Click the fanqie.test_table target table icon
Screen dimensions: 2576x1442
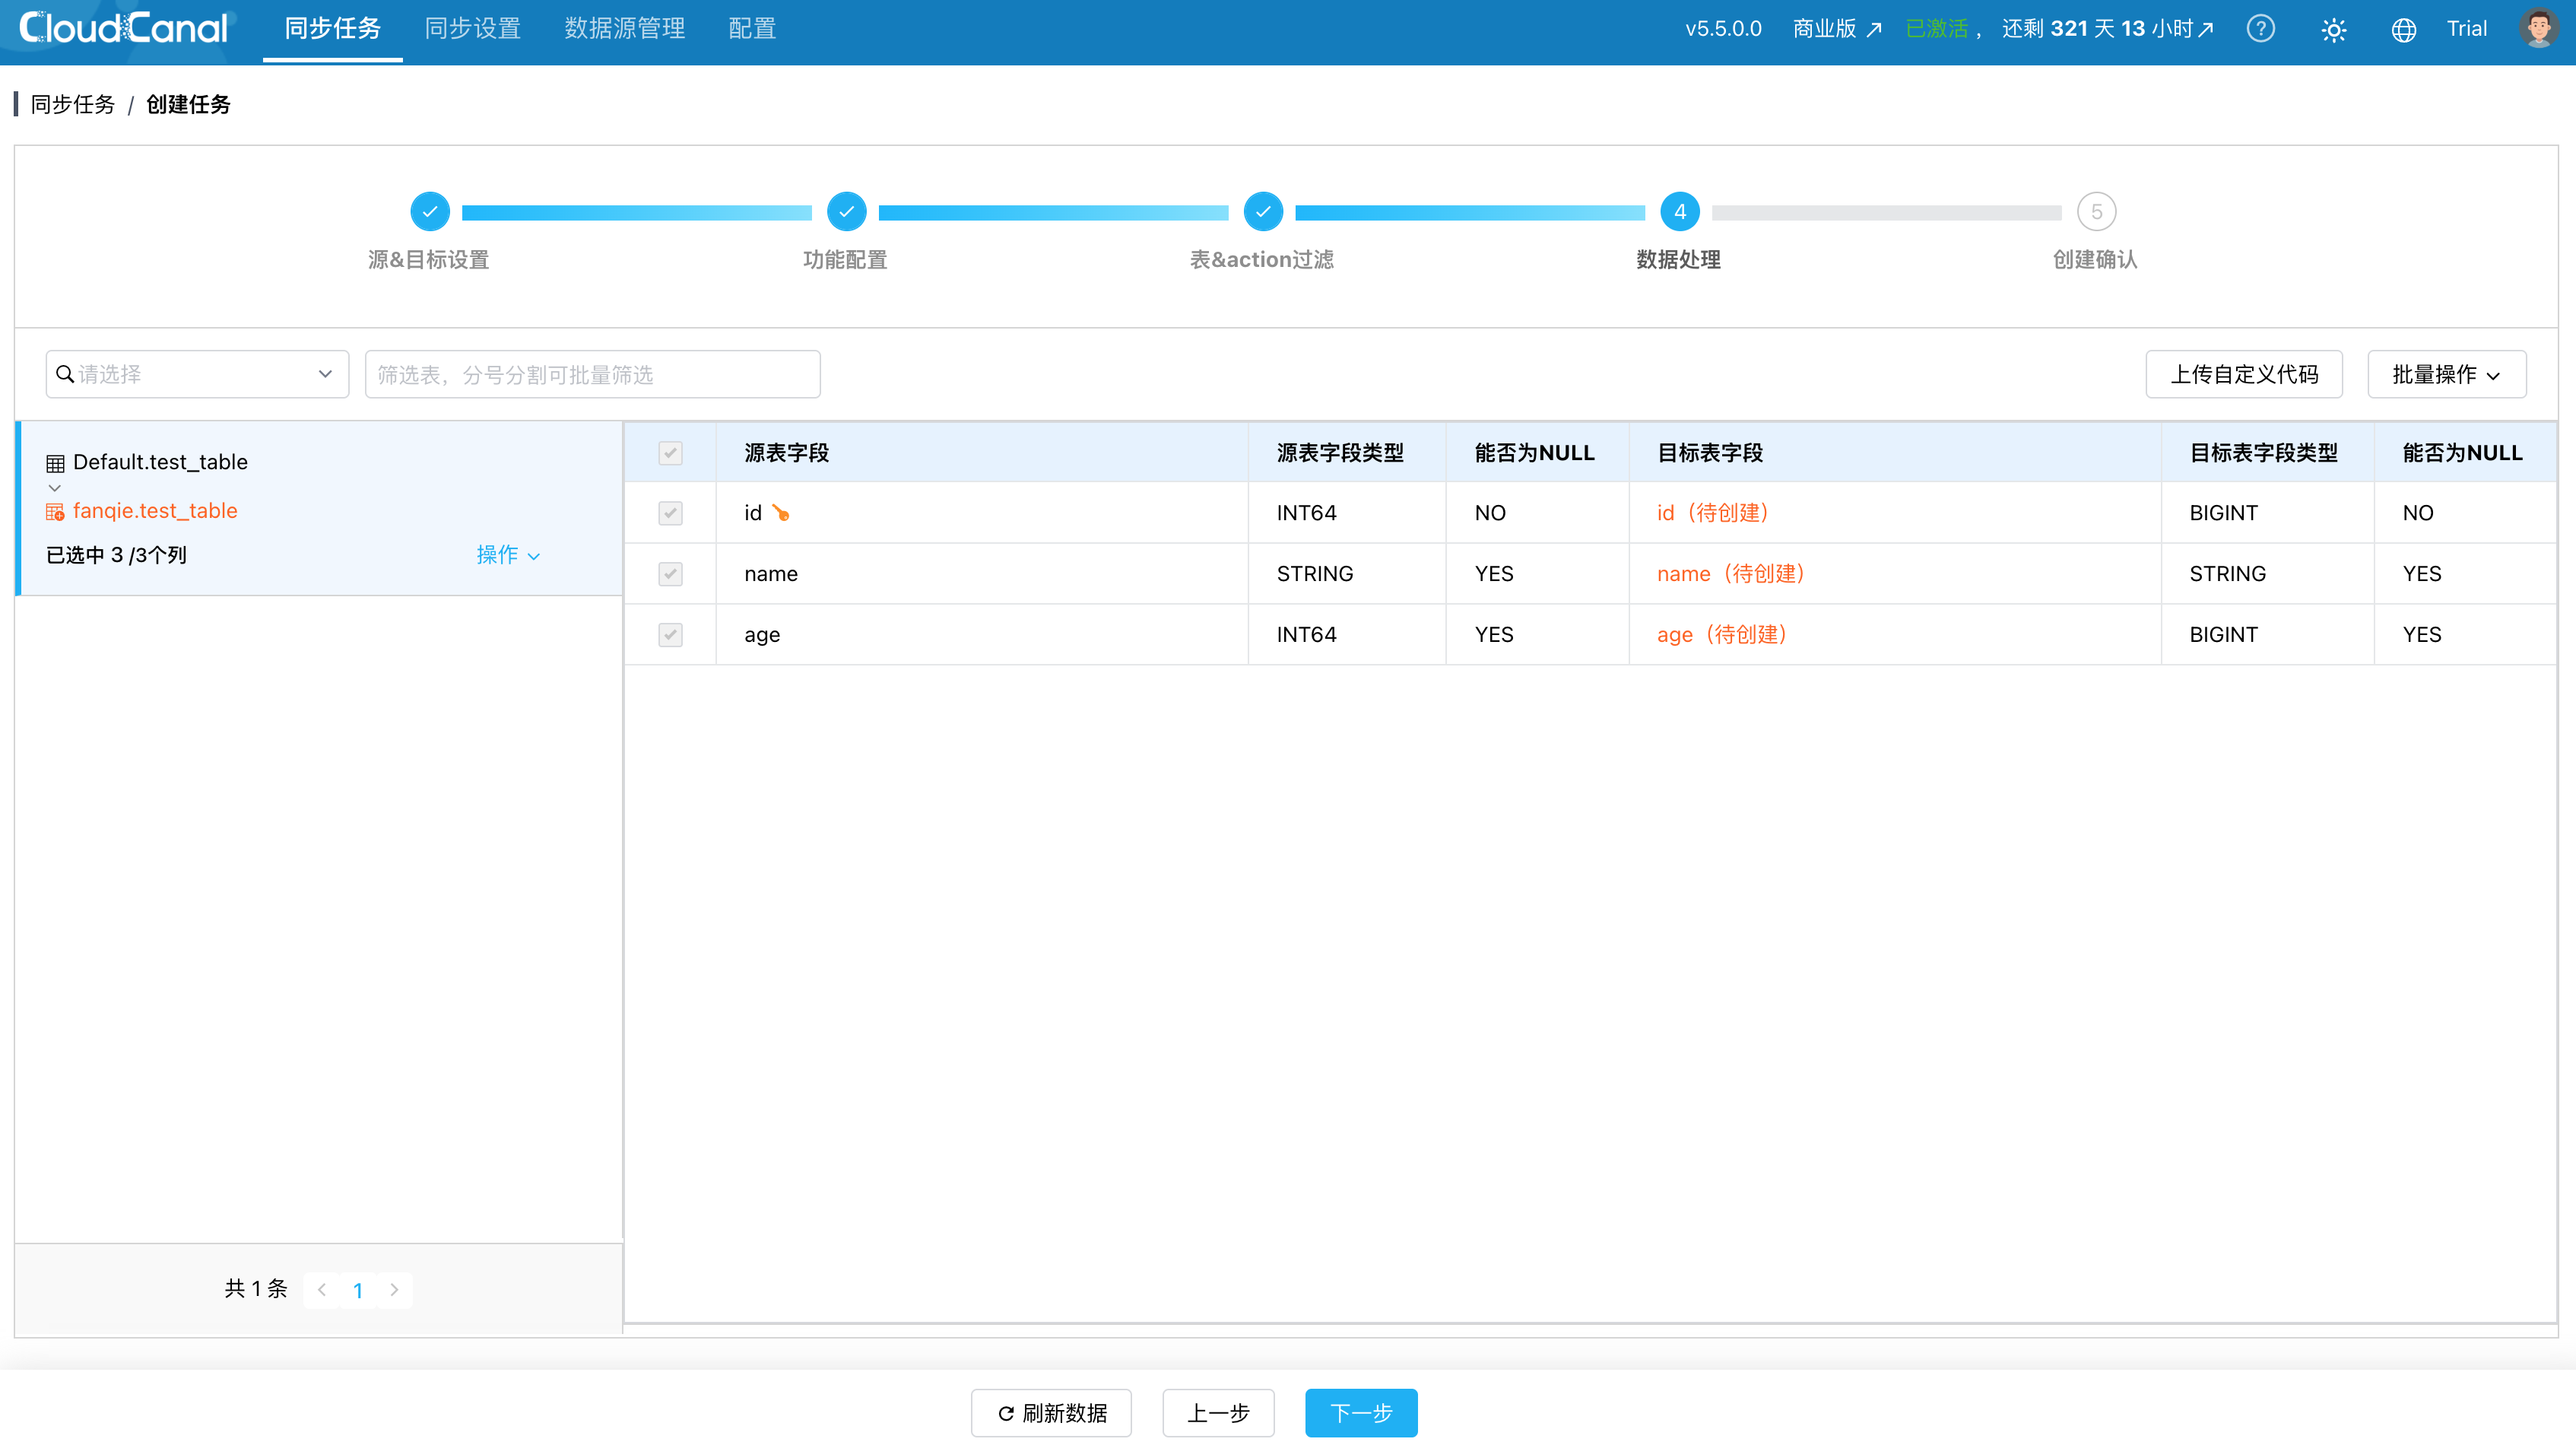[55, 512]
